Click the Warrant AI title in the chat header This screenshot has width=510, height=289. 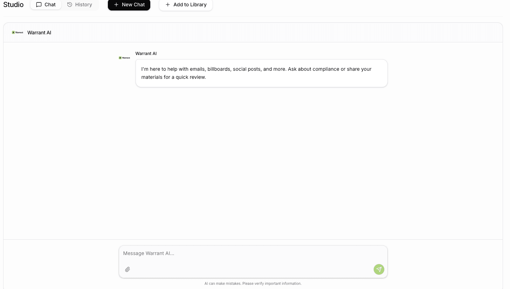pos(39,32)
